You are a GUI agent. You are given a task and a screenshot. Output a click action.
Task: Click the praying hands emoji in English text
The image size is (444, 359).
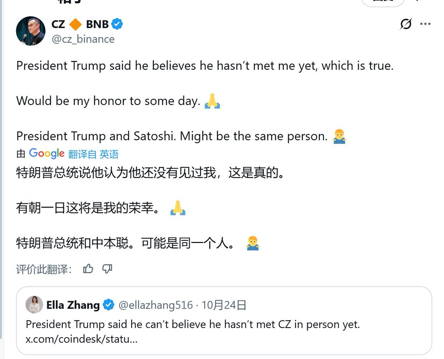pyautogui.click(x=212, y=101)
